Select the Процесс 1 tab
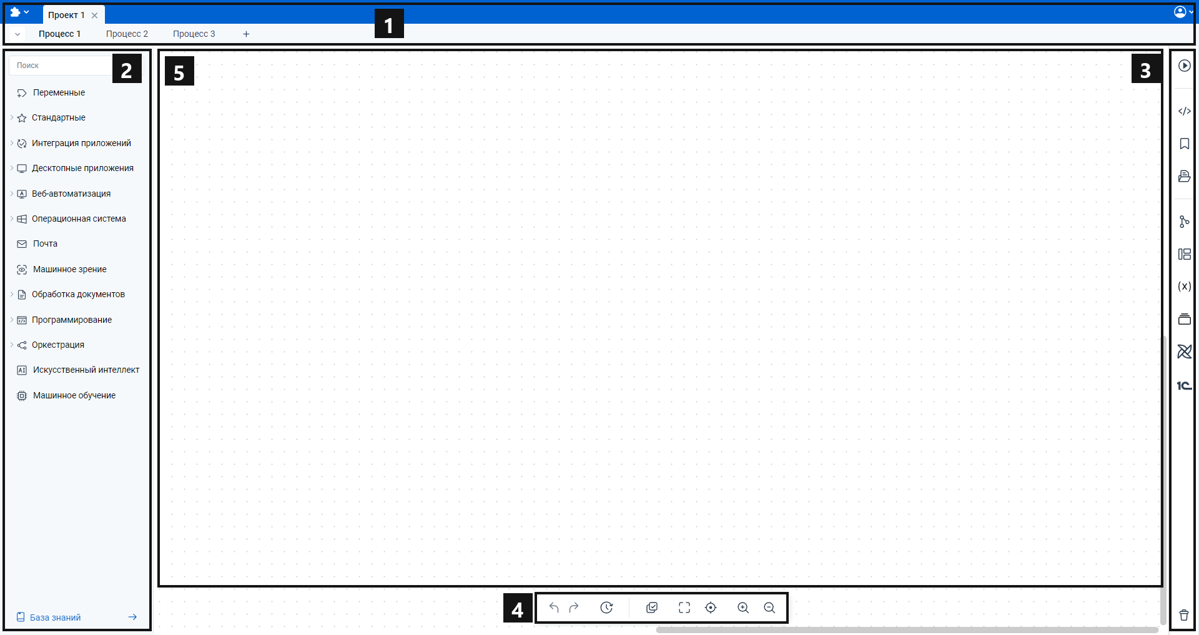The width and height of the screenshot is (1199, 635). [x=59, y=34]
